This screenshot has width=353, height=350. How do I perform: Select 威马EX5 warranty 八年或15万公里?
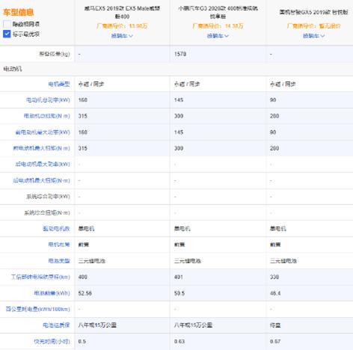click(x=97, y=325)
